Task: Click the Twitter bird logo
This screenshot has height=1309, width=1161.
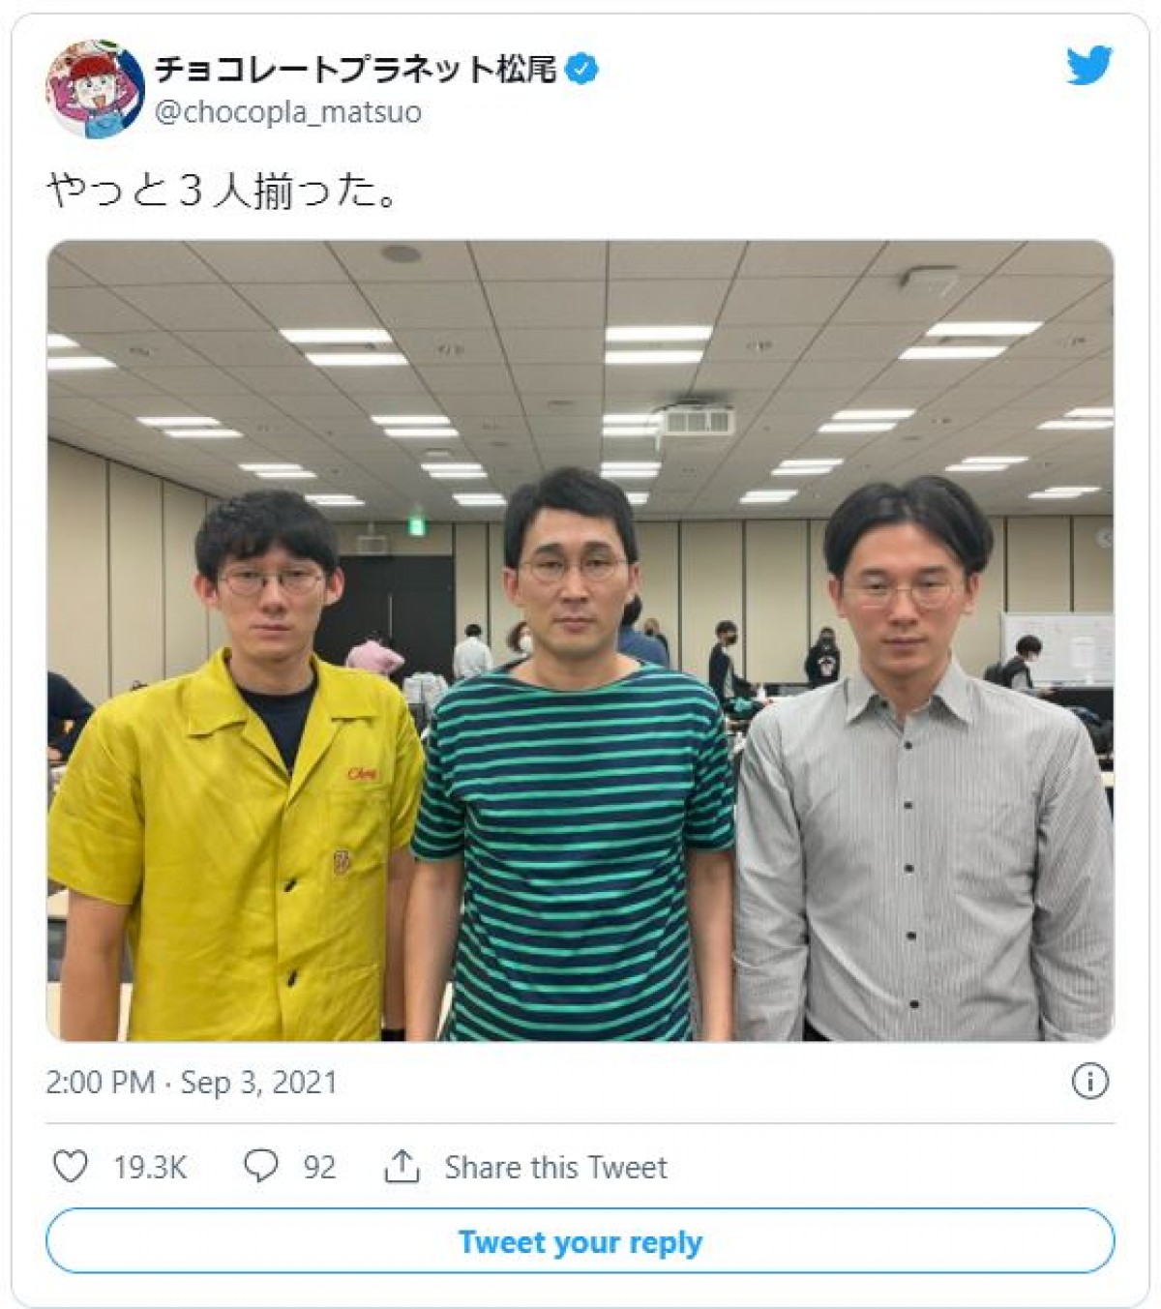Action: tap(1089, 66)
